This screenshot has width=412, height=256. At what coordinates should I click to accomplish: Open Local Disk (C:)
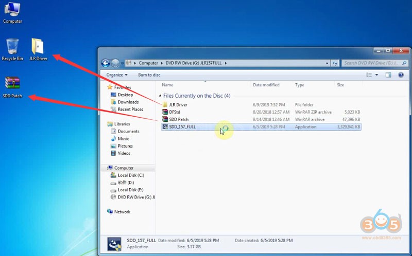(x=131, y=175)
